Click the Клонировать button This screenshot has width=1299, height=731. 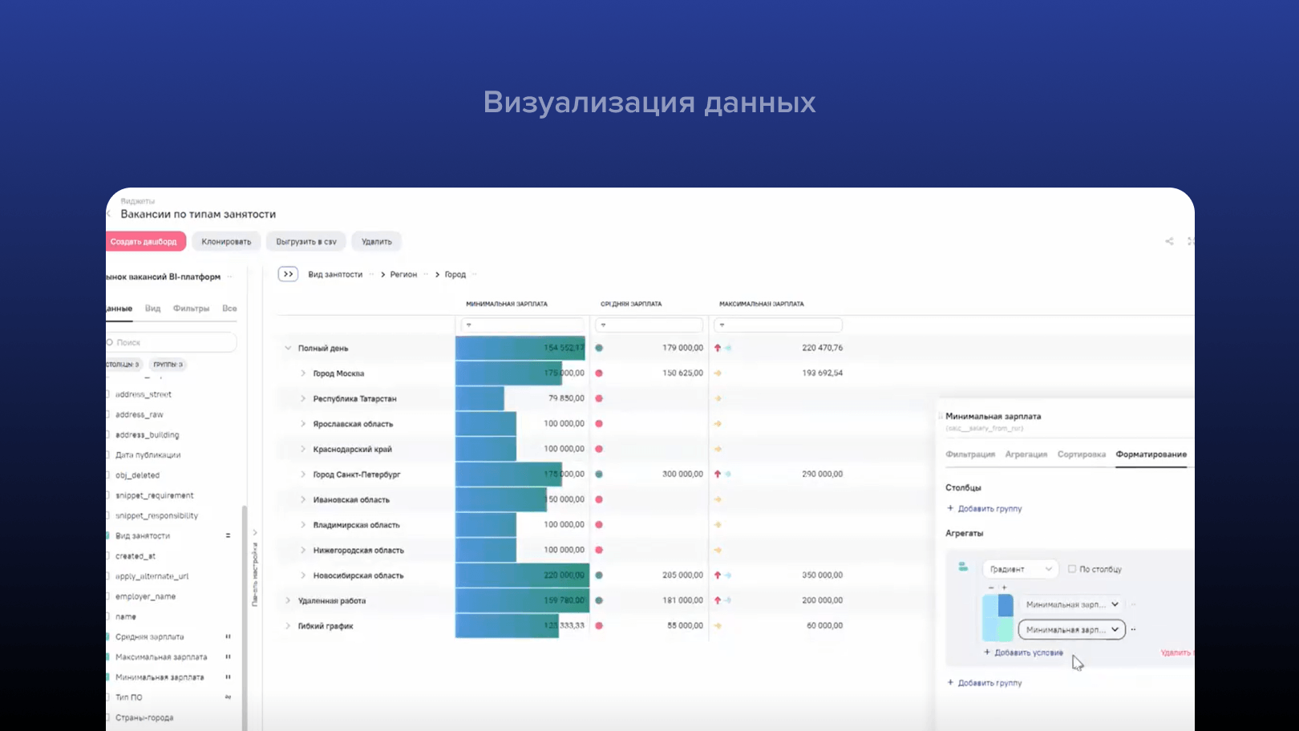point(226,241)
